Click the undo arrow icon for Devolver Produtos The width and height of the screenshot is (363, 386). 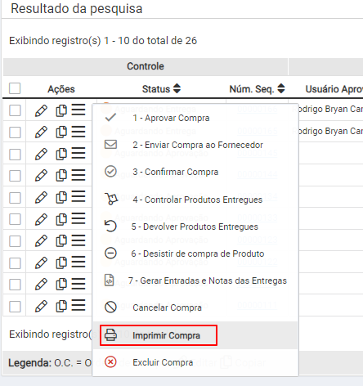110,227
